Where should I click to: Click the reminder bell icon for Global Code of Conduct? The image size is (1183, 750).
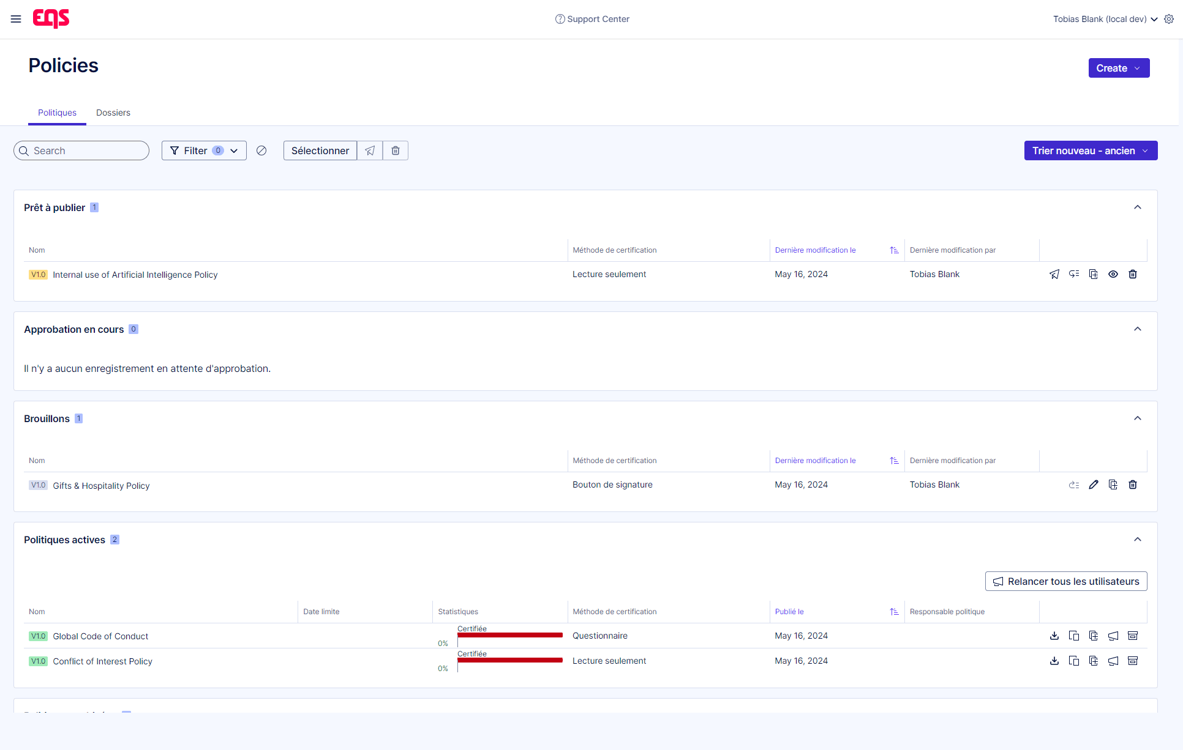pyautogui.click(x=1113, y=636)
